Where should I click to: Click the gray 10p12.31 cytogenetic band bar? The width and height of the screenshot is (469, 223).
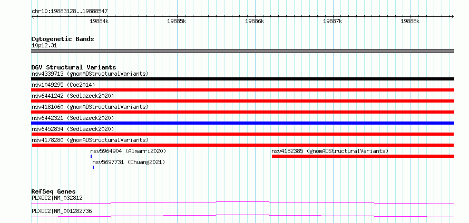(242, 51)
